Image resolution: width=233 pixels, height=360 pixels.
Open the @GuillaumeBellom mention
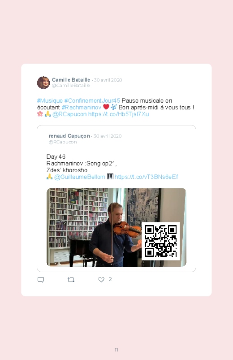pos(80,177)
